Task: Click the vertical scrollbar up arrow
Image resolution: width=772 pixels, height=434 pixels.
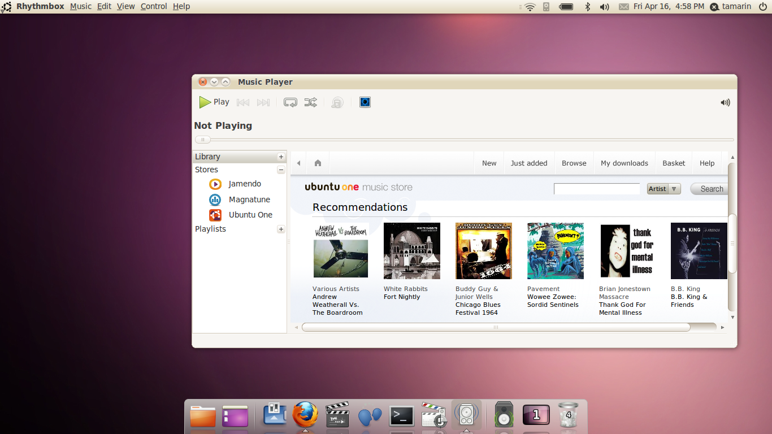Action: [x=732, y=157]
